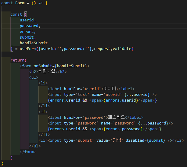The height and width of the screenshot is (167, 187).
Task: Click htmlFor='userid' attribute value
Action: pyautogui.click(x=92, y=89)
